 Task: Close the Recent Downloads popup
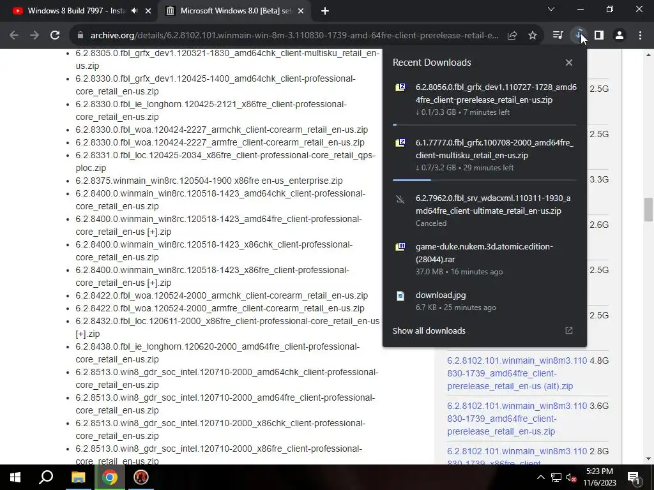569,63
